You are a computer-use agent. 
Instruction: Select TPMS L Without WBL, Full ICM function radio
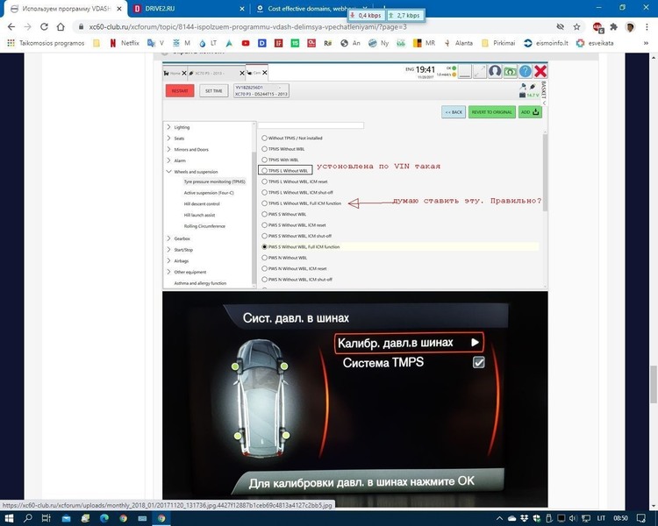click(x=264, y=203)
